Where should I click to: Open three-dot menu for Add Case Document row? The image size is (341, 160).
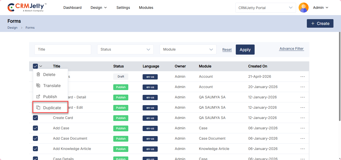tap(302, 138)
